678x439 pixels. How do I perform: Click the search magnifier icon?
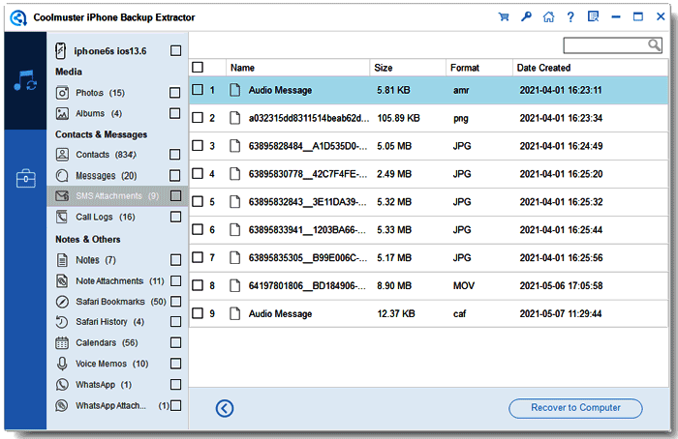(x=654, y=44)
